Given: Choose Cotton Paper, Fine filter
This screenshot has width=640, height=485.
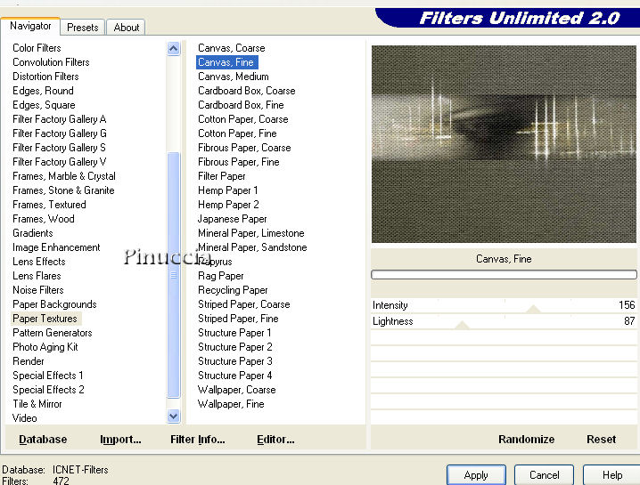Looking at the screenshot, I should click(237, 133).
